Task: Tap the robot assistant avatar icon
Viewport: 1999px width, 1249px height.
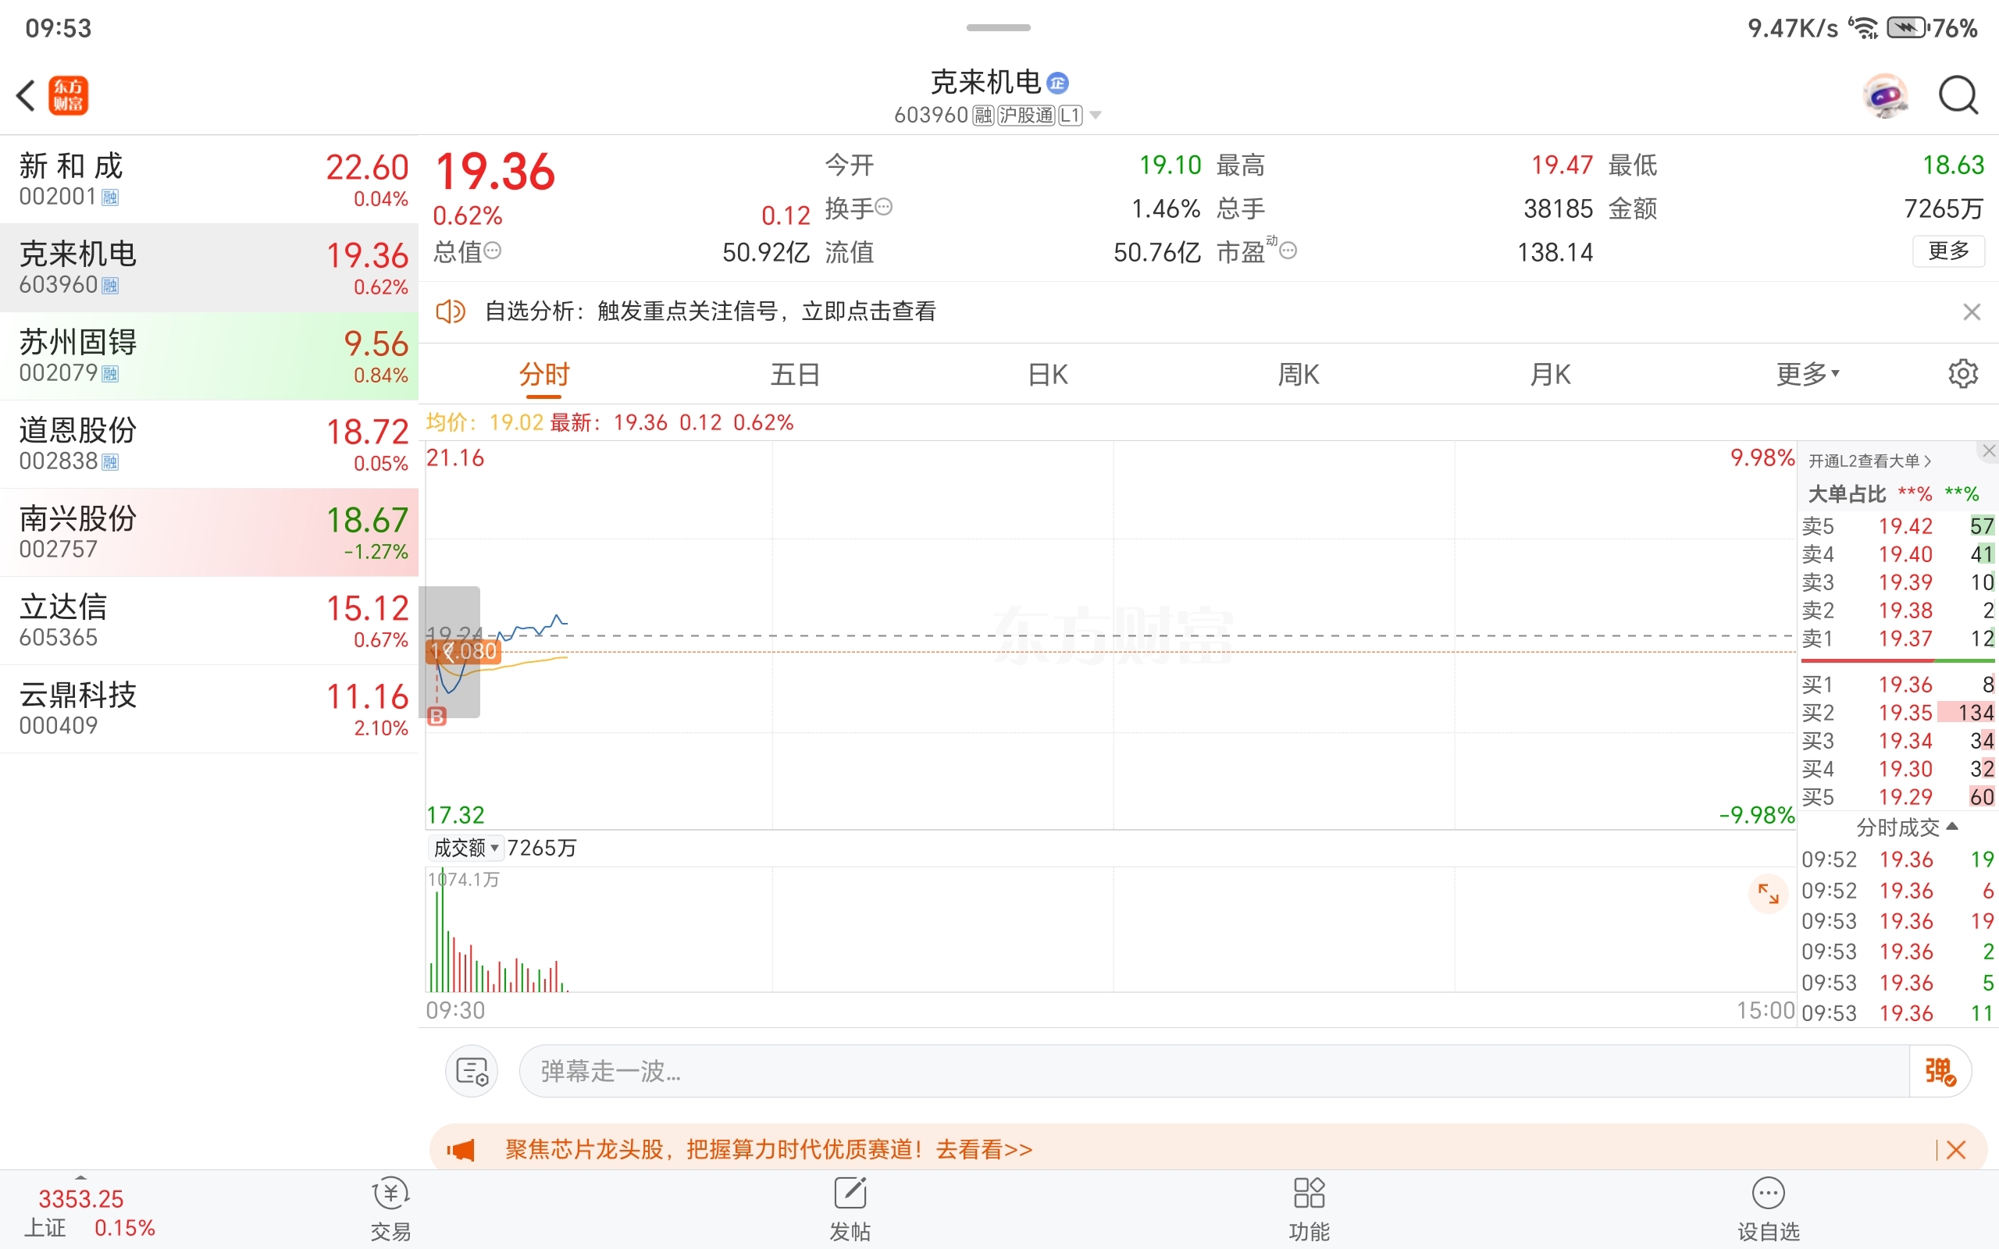Action: point(1885,96)
